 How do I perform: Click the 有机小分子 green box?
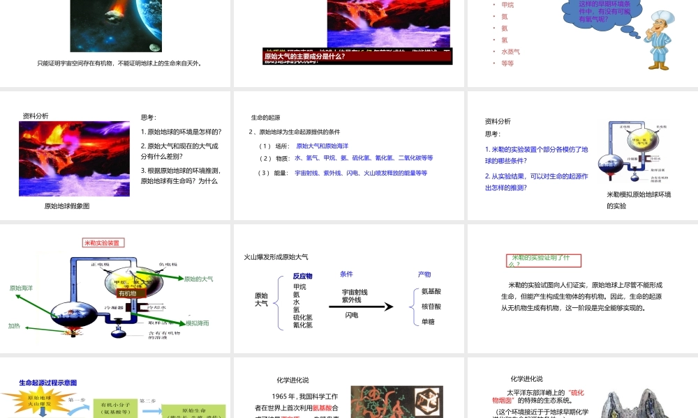[115, 409]
